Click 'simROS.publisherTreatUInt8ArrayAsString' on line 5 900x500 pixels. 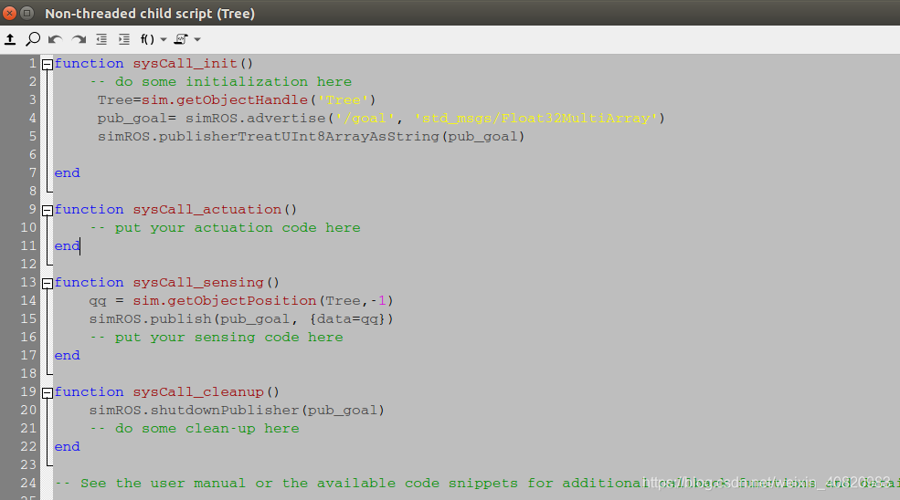click(x=268, y=137)
